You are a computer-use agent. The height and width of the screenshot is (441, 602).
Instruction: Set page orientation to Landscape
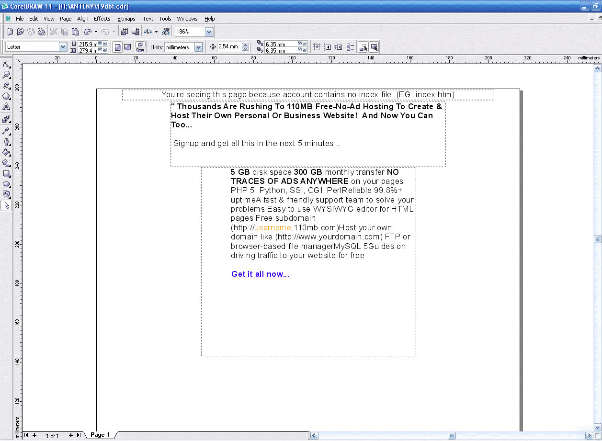[x=127, y=46]
